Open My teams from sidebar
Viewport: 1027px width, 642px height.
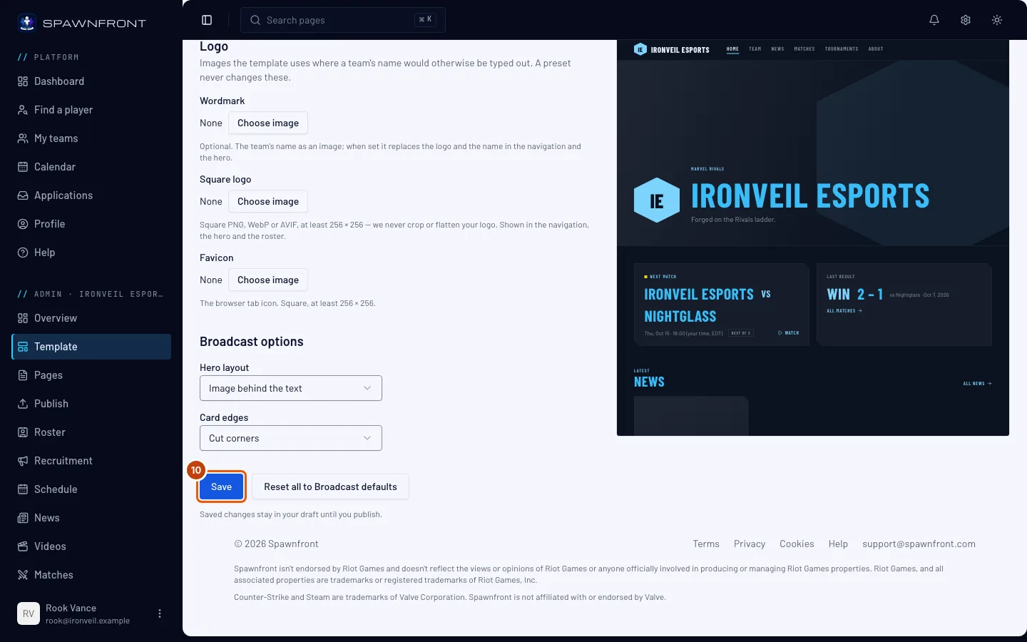(91, 138)
